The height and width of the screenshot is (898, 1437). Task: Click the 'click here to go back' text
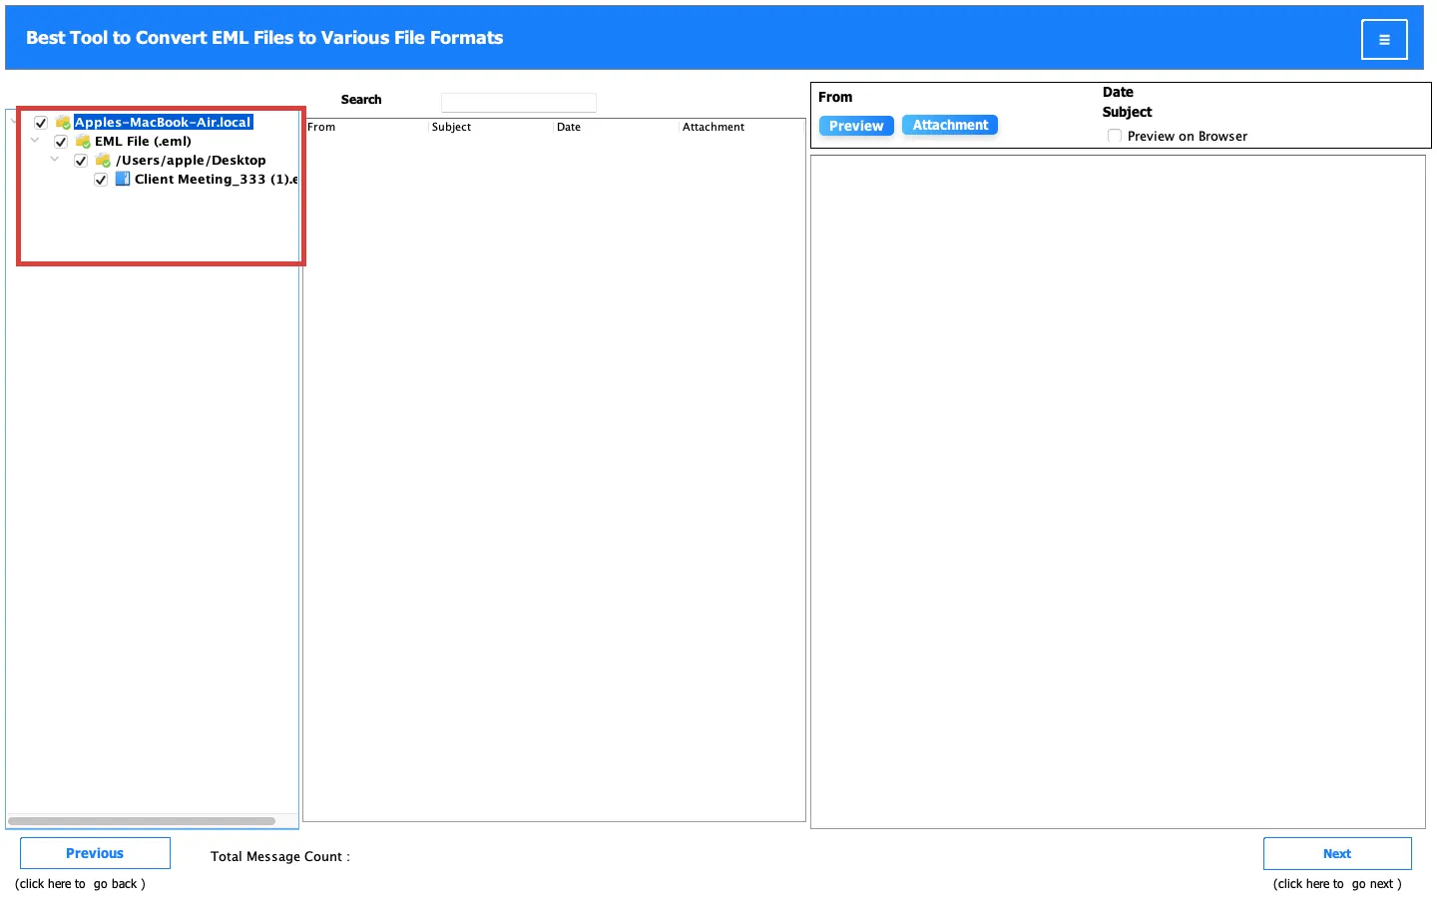point(80,884)
